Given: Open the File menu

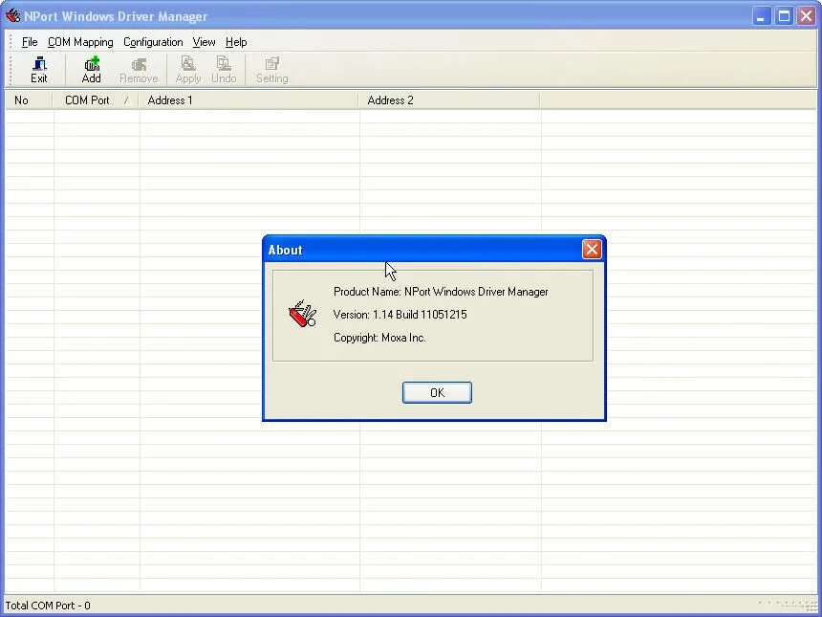Looking at the screenshot, I should (30, 42).
